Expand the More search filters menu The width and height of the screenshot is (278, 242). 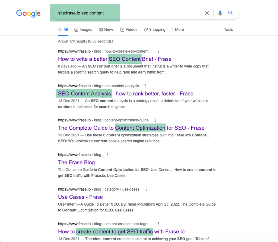click(178, 30)
